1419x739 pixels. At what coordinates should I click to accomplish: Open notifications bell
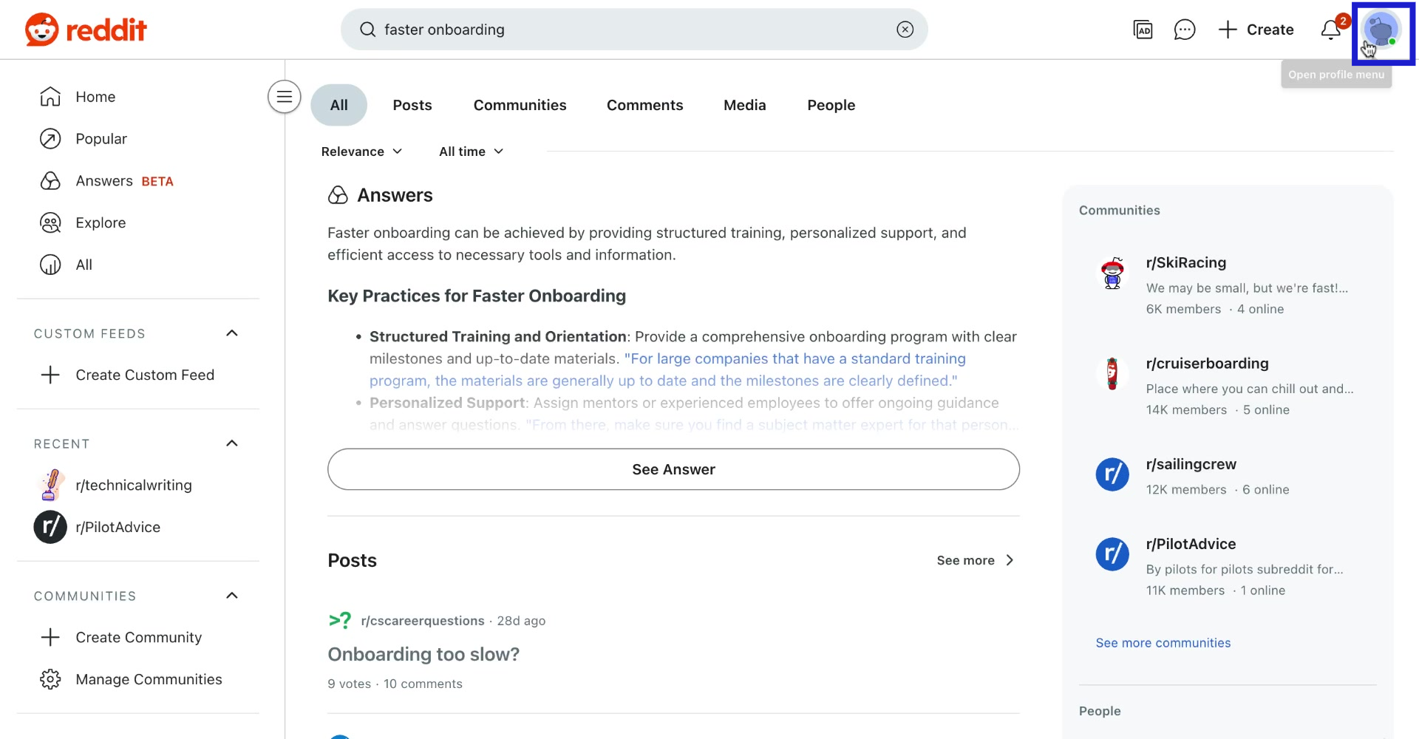click(x=1330, y=30)
